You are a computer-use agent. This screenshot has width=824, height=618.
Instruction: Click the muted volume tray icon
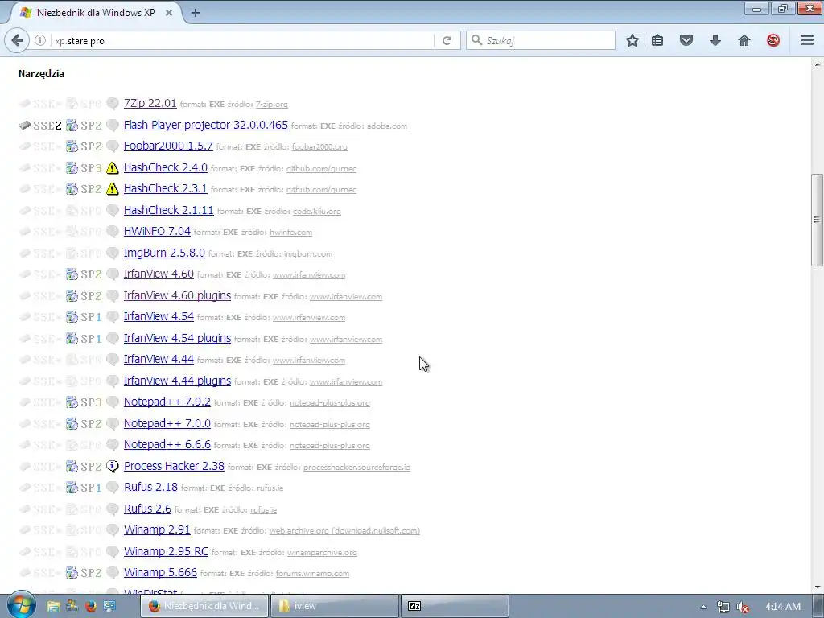[743, 607]
